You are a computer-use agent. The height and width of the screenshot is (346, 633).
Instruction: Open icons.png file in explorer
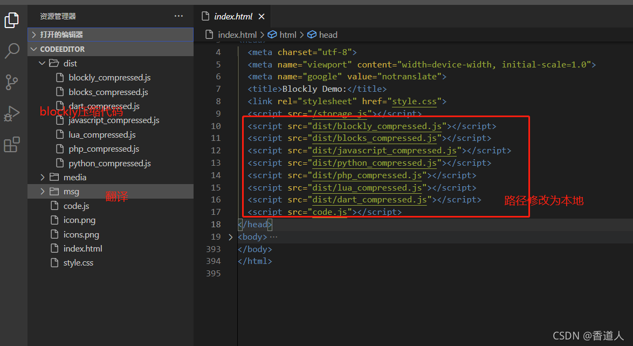[81, 234]
